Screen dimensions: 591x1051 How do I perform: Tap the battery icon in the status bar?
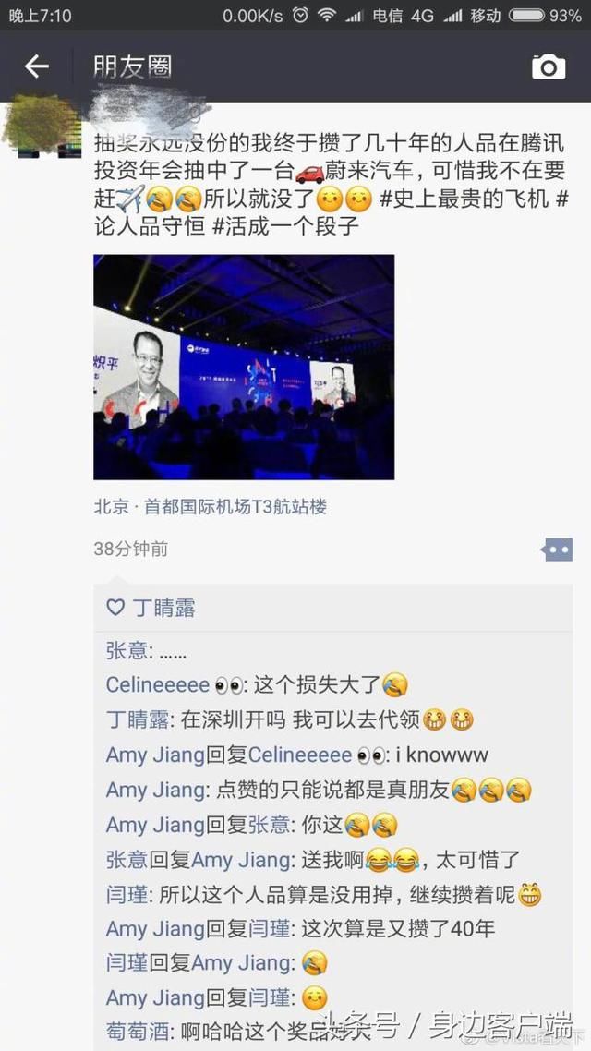coord(526,16)
